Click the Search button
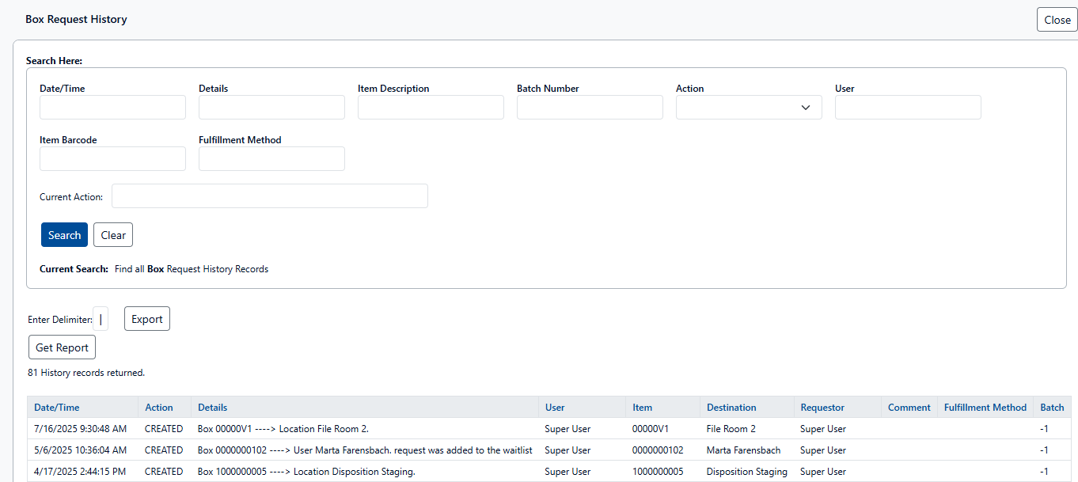Viewport: 1078px width, 482px height. 64,235
